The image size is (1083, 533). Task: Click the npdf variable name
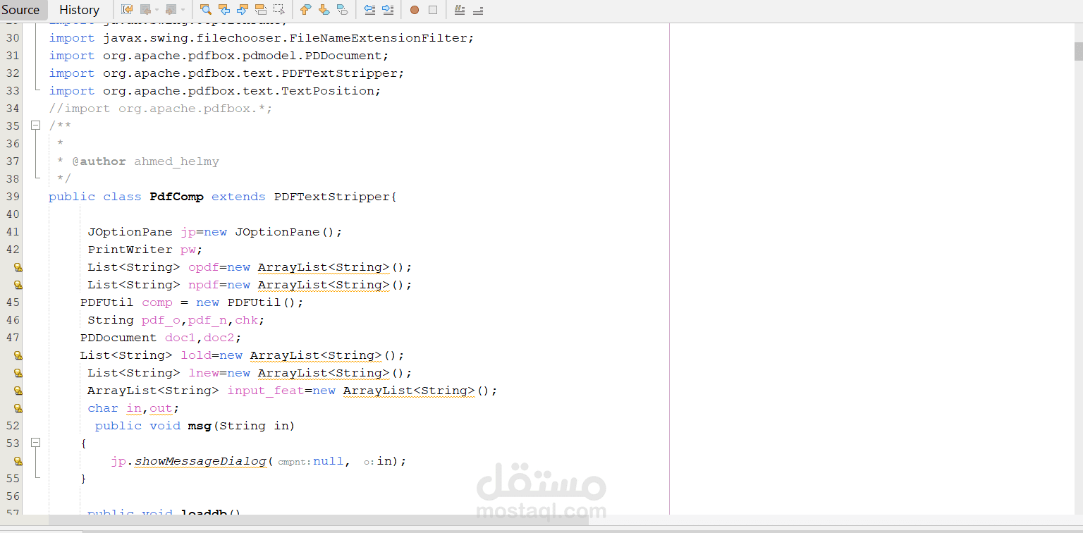[204, 285]
